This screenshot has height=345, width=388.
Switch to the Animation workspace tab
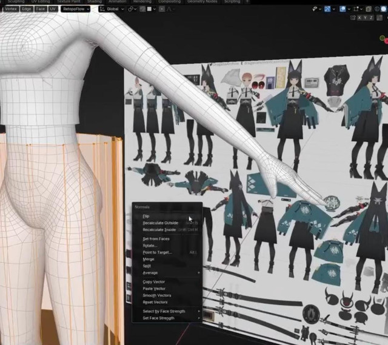pos(117,1)
